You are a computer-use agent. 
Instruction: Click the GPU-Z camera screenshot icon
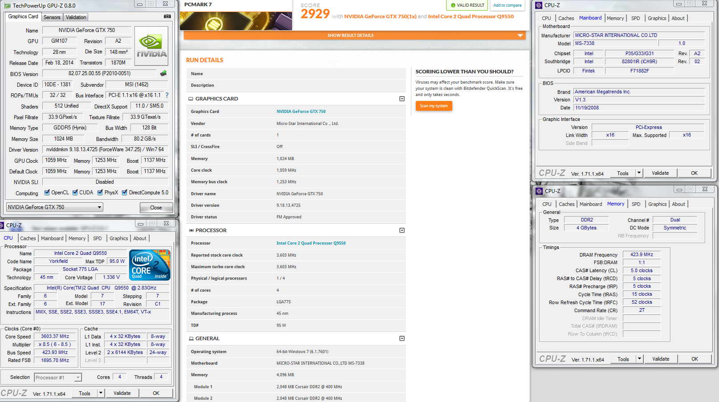pos(167,16)
